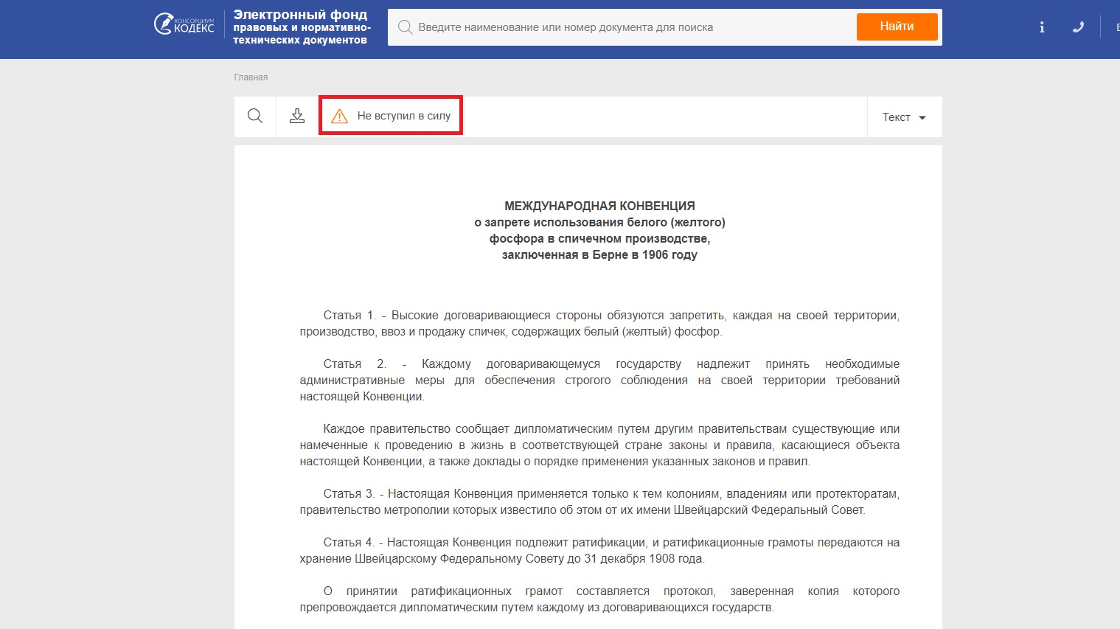The image size is (1120, 629).
Task: Click the Найти search button
Action: [897, 27]
